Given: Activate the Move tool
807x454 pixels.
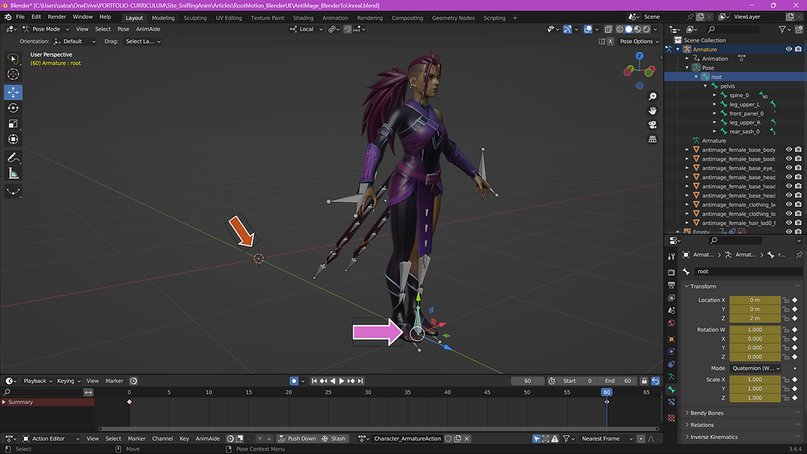Looking at the screenshot, I should [13, 92].
